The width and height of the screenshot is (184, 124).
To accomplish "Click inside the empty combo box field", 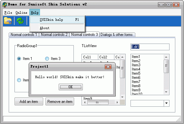I will [x=147, y=103].
